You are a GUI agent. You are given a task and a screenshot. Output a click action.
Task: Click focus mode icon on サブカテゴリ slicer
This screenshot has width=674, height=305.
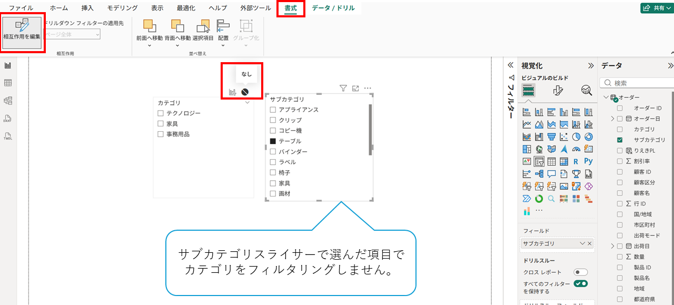coord(355,88)
